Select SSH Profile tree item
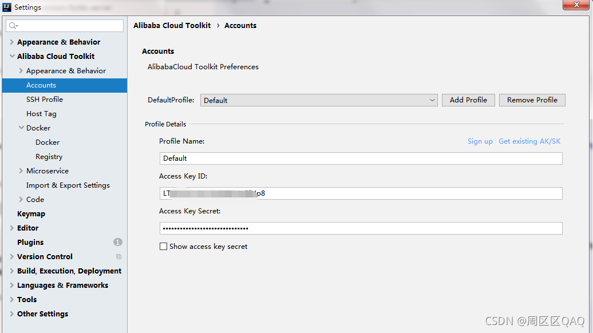The height and width of the screenshot is (333, 593). click(45, 100)
